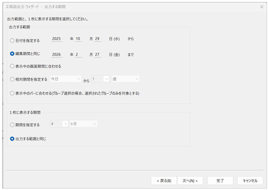Go back with 戻る(B) button
The image size is (268, 190).
tap(164, 181)
